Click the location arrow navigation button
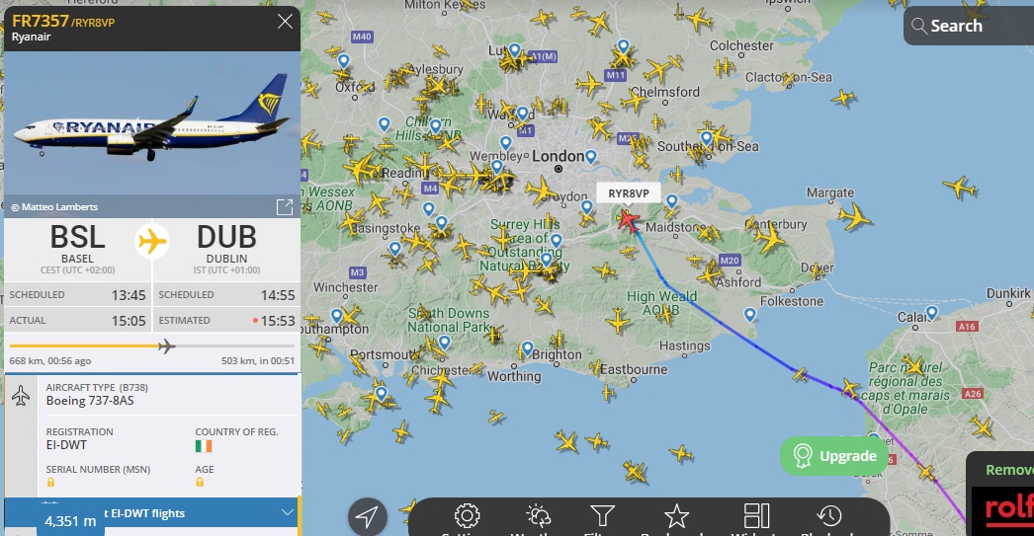The width and height of the screenshot is (1034, 536). (368, 517)
